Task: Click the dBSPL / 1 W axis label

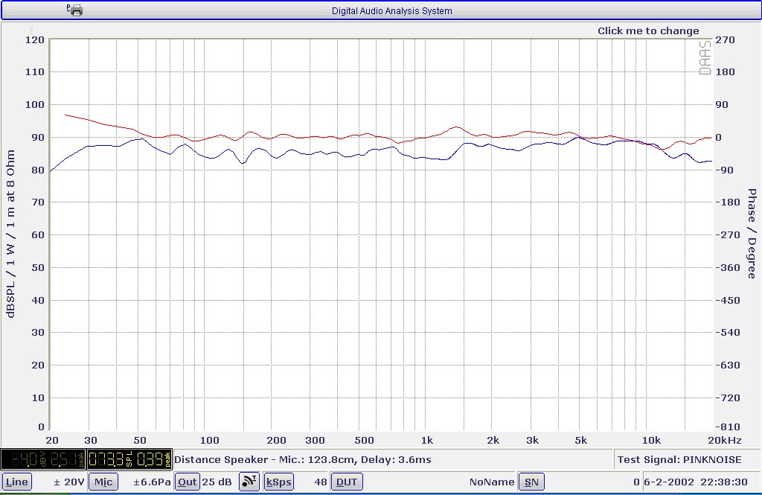Action: point(10,234)
